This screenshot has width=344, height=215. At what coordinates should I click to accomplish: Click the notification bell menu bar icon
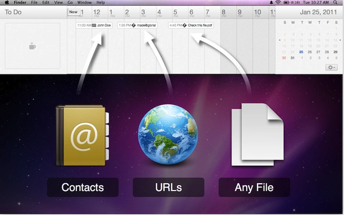(x=271, y=3)
